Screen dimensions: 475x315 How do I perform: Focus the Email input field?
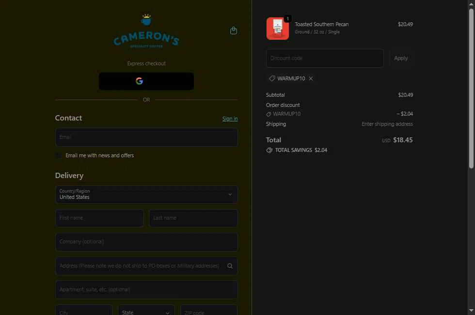pyautogui.click(x=146, y=137)
